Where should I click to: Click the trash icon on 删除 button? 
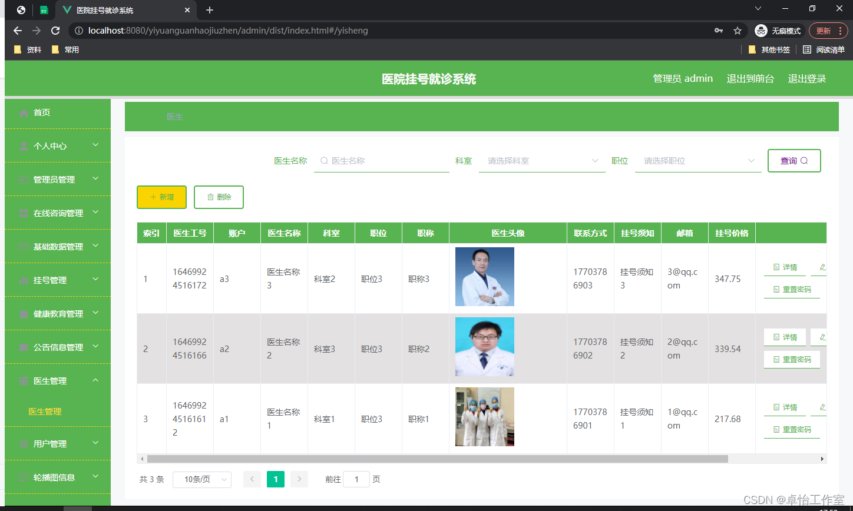pyautogui.click(x=211, y=197)
